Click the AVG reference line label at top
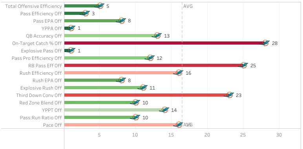The height and width of the screenshot is (149, 303). pyautogui.click(x=188, y=6)
